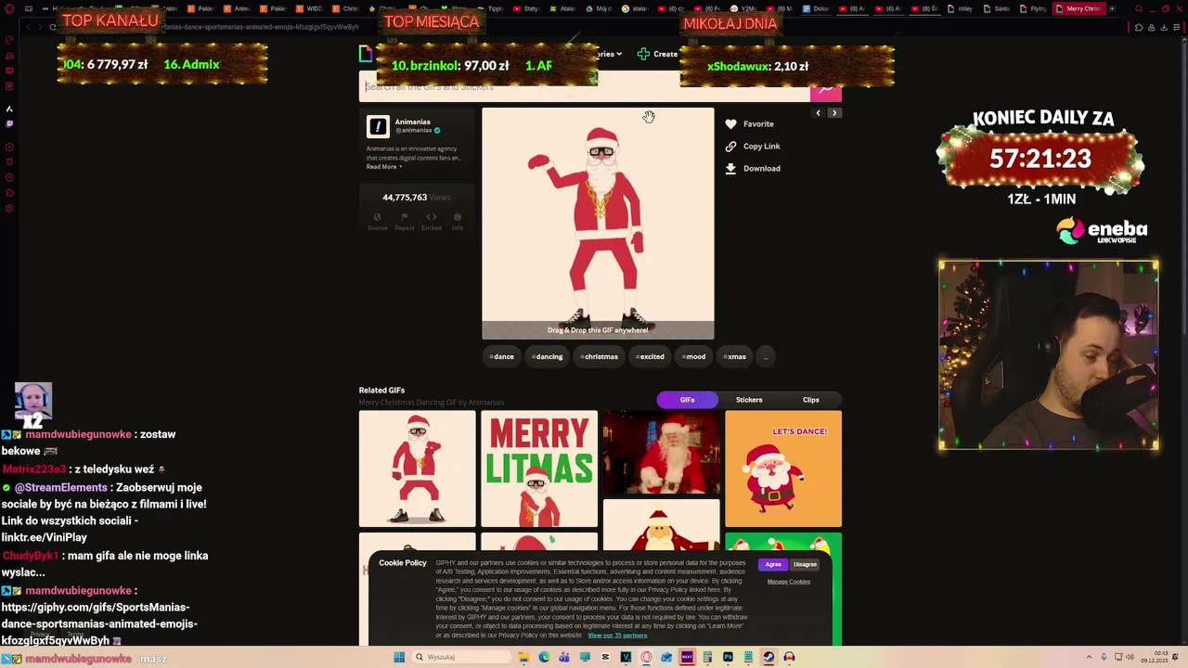The width and height of the screenshot is (1188, 668).
Task: Show hidden system tray icons
Action: 1090,657
